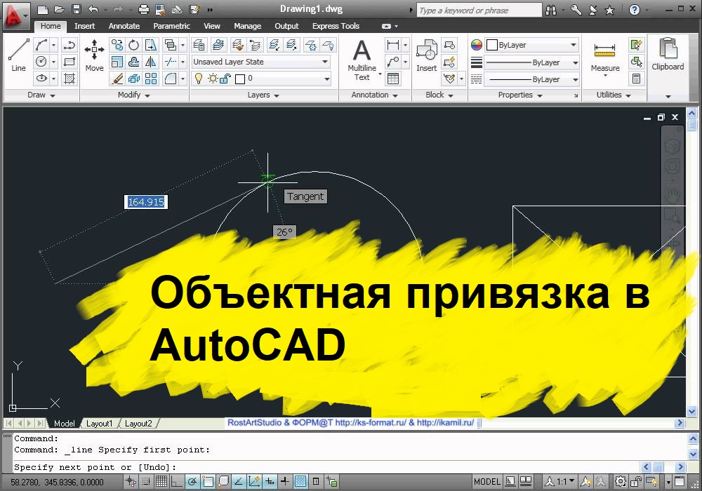This screenshot has width=702, height=491.
Task: Click the Properties panel dialog launcher arrow
Action: tap(576, 95)
